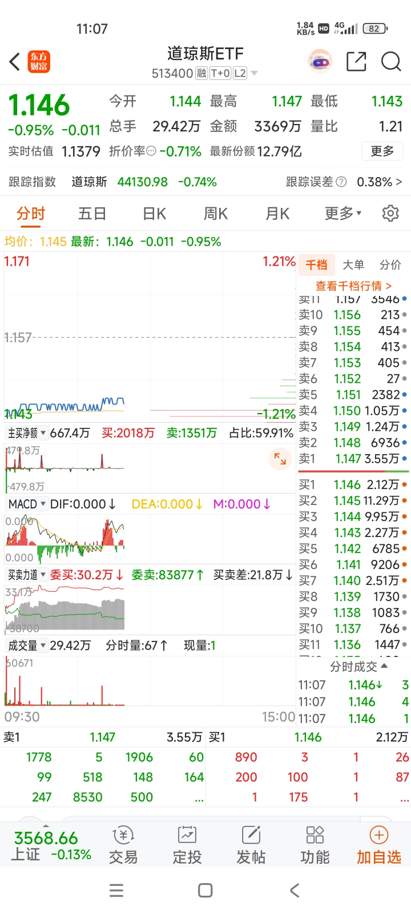The height and width of the screenshot is (914, 411).
Task: Switch to 五日 tab
Action: (92, 214)
